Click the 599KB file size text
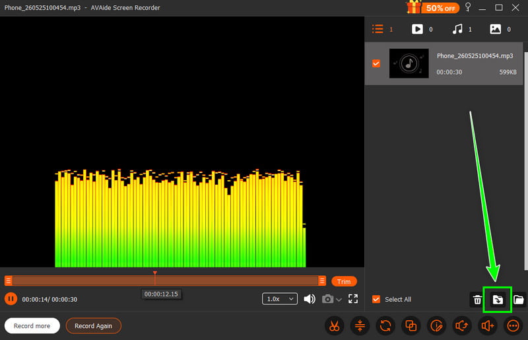The width and height of the screenshot is (528, 340). coord(508,72)
